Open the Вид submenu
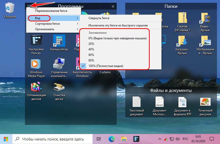 click(53, 18)
